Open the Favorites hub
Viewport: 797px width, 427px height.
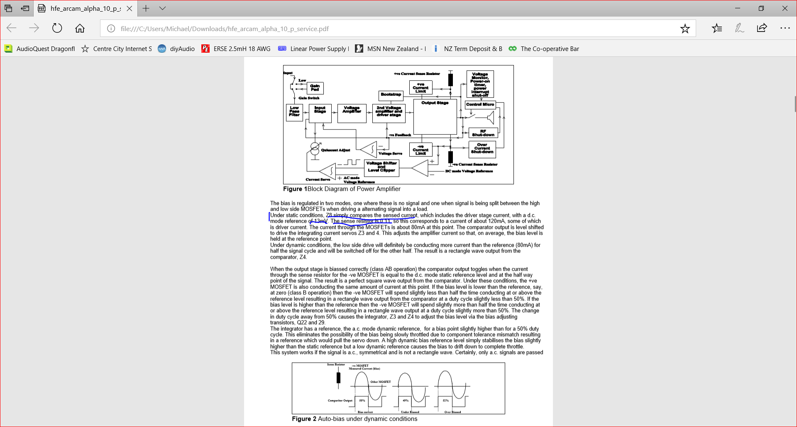click(717, 28)
